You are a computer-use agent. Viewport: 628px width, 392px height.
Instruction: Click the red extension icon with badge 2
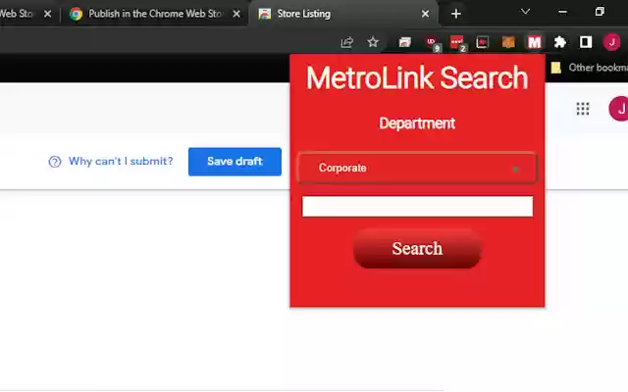pyautogui.click(x=457, y=43)
